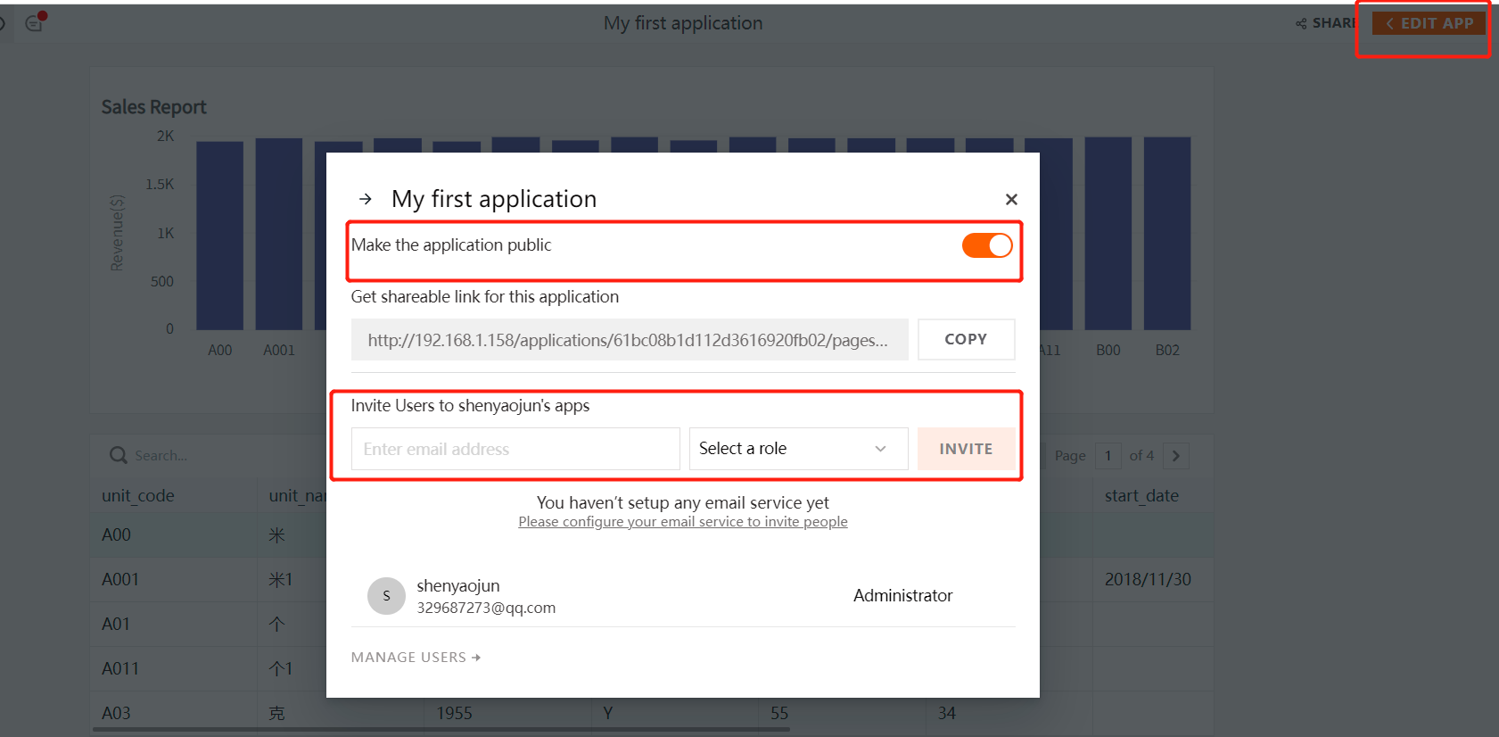Go to next table page arrow
1499x737 pixels.
(1176, 456)
